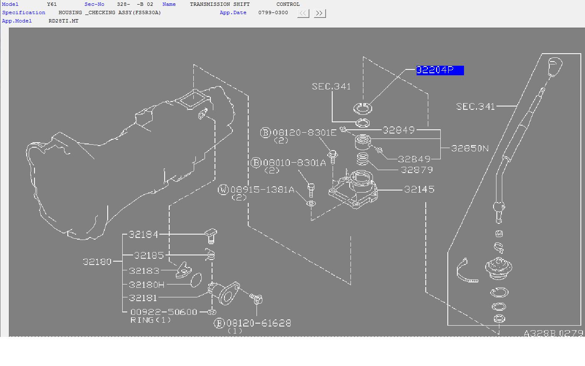
Task: Select washer part 08915-1381A label
Action: pyautogui.click(x=262, y=190)
